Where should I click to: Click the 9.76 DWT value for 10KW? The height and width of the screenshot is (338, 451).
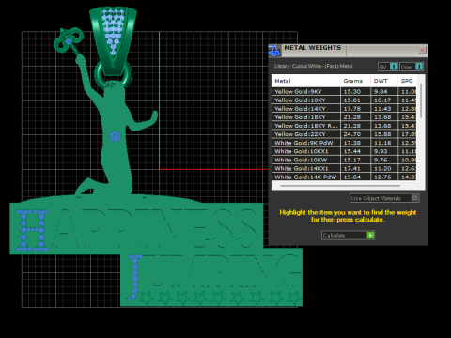pos(381,160)
